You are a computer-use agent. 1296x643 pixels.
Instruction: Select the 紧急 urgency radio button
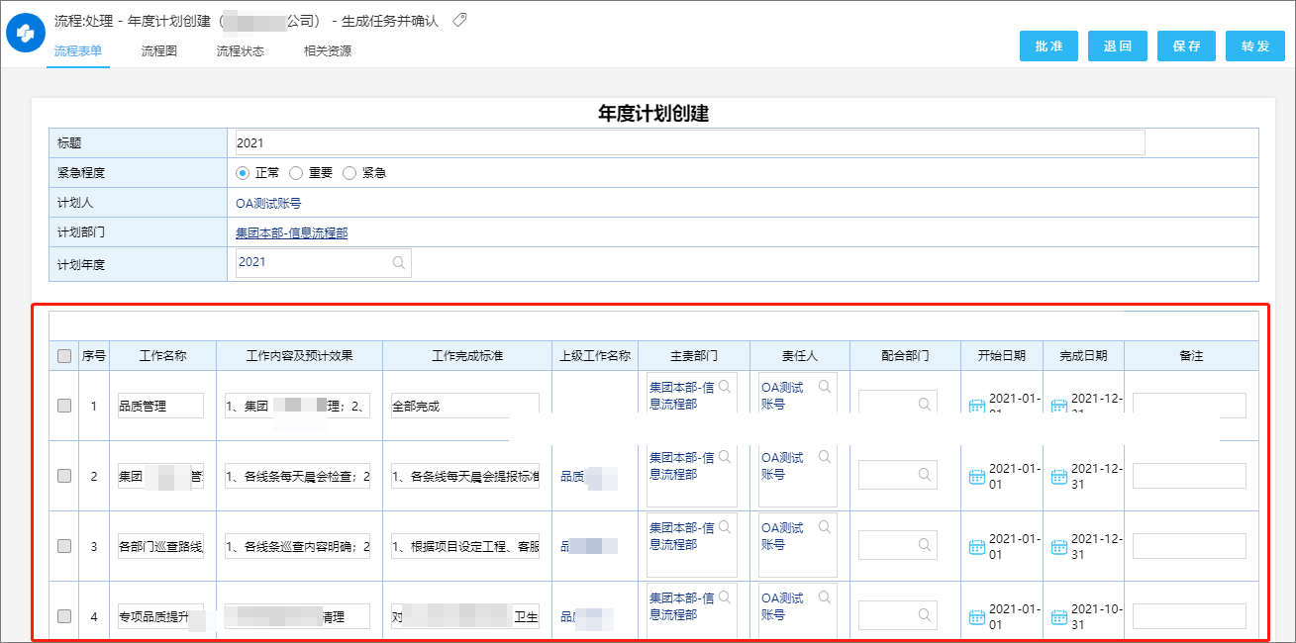[x=349, y=172]
